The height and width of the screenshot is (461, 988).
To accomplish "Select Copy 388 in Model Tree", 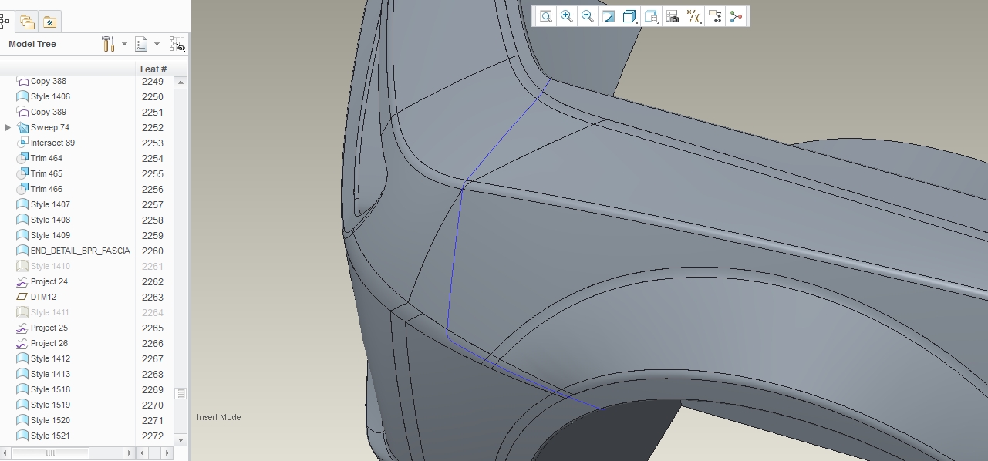I will 49,81.
